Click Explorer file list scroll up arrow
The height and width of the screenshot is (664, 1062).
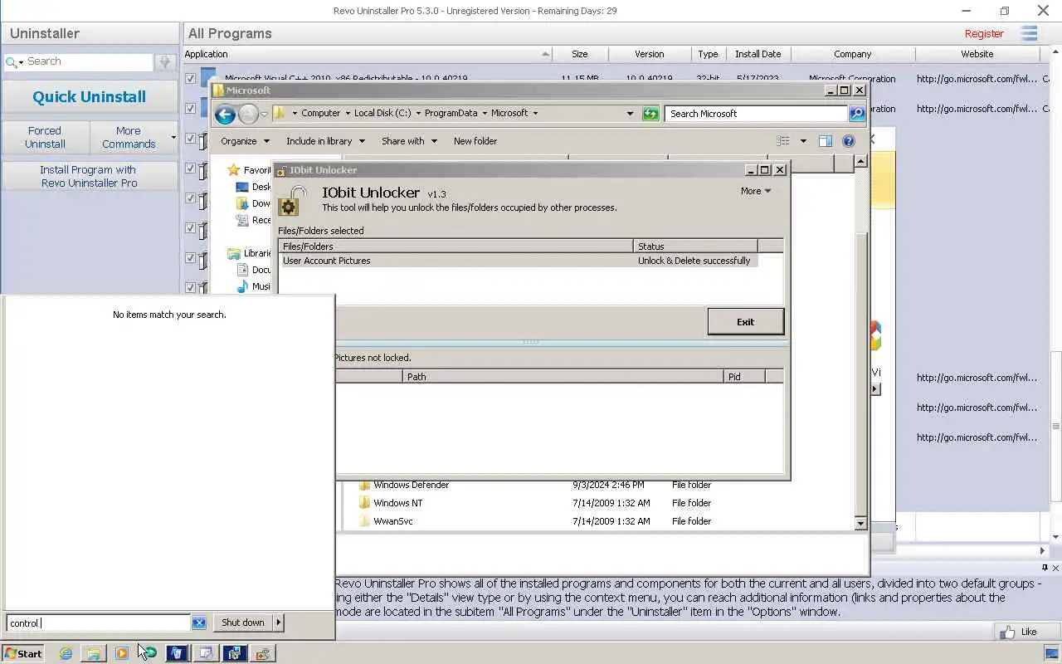click(x=860, y=161)
